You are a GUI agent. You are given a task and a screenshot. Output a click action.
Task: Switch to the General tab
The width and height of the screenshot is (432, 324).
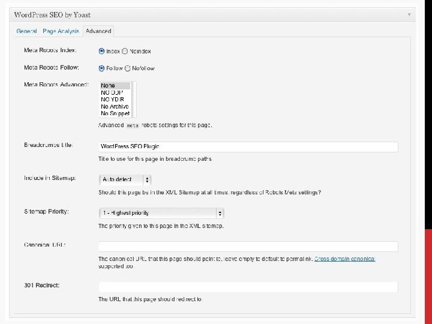(x=27, y=31)
